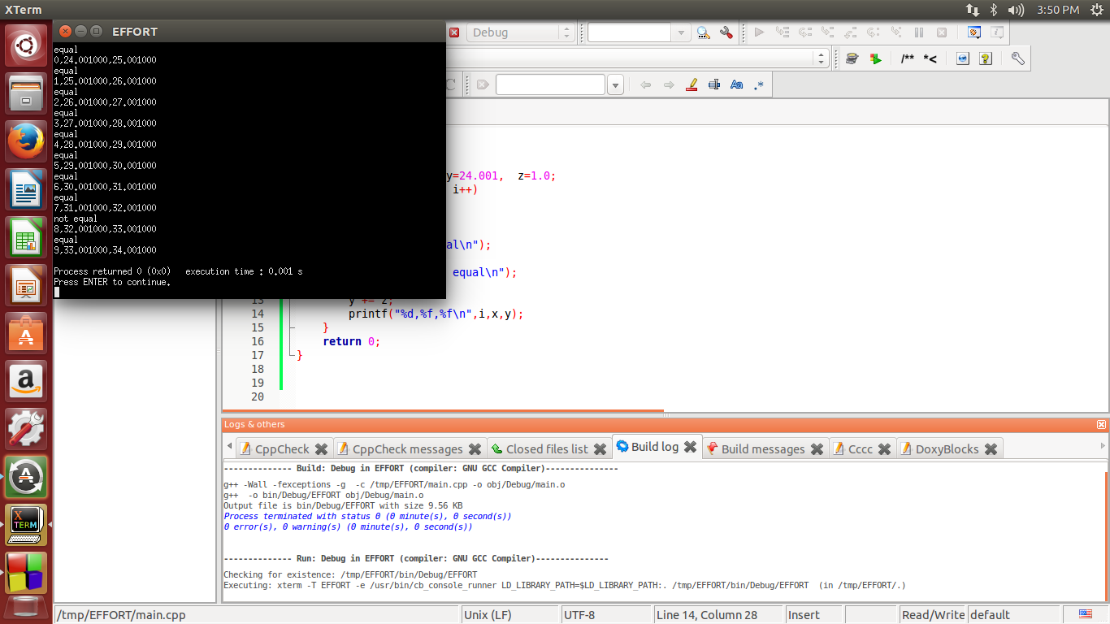
Task: Open Firefox from the launcher
Action: pyautogui.click(x=27, y=141)
